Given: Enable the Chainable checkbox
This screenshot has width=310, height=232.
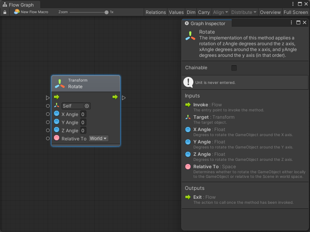Looking at the screenshot, I should pos(234,68).
